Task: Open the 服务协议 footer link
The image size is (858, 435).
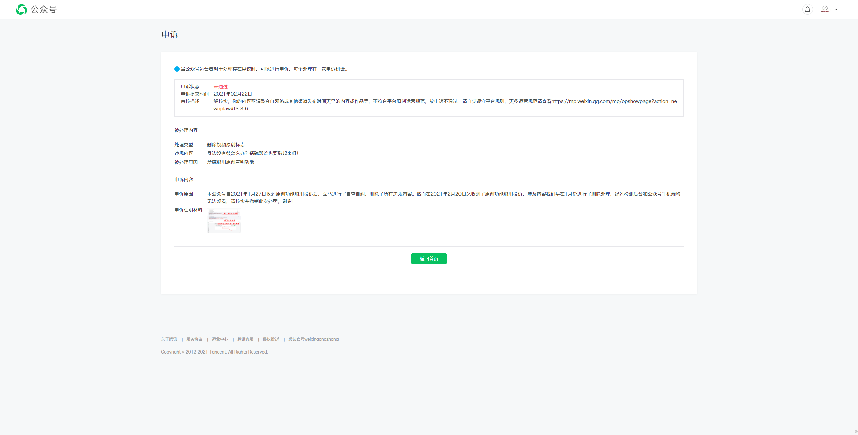Action: point(194,339)
